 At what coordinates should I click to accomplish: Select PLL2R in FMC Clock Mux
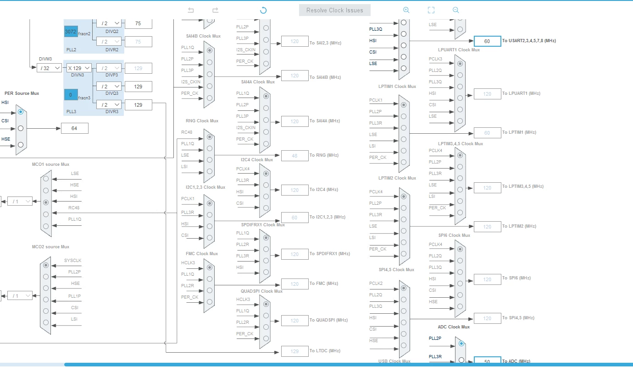(210, 290)
